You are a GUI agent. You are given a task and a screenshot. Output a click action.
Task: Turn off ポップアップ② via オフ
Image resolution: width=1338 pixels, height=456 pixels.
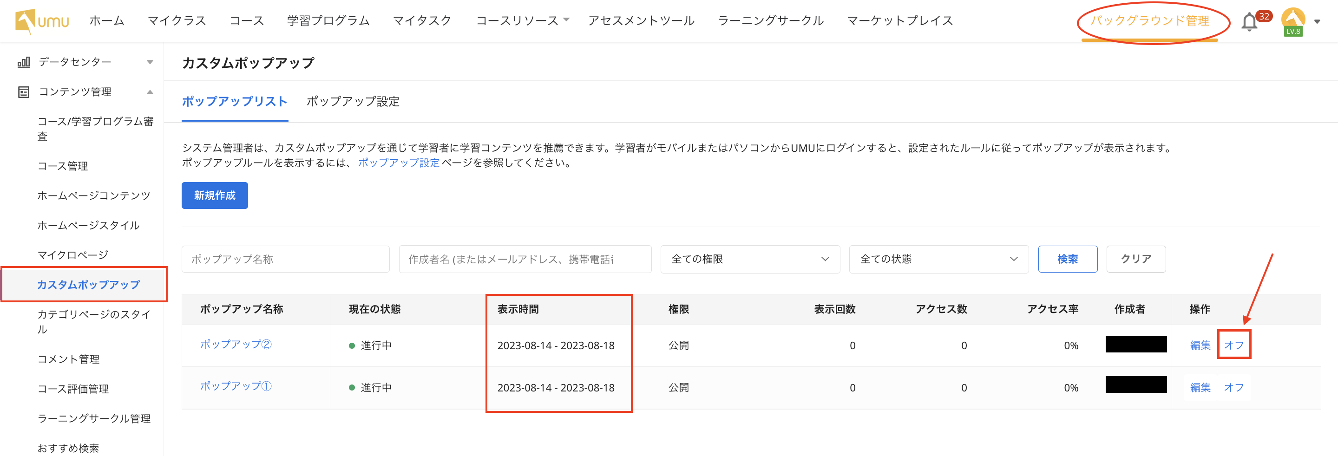tap(1233, 345)
